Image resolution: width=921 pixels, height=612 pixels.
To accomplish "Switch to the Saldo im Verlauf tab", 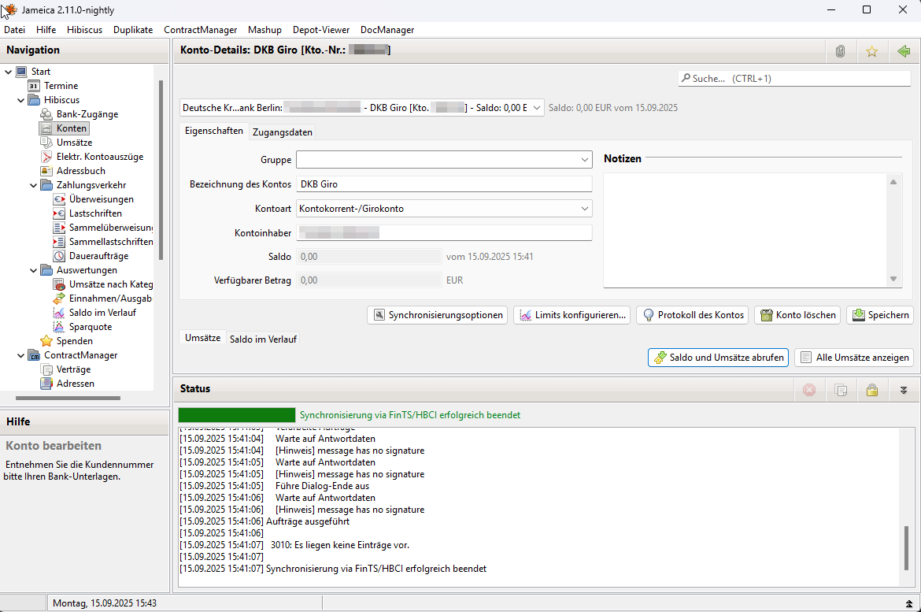I will 263,339.
